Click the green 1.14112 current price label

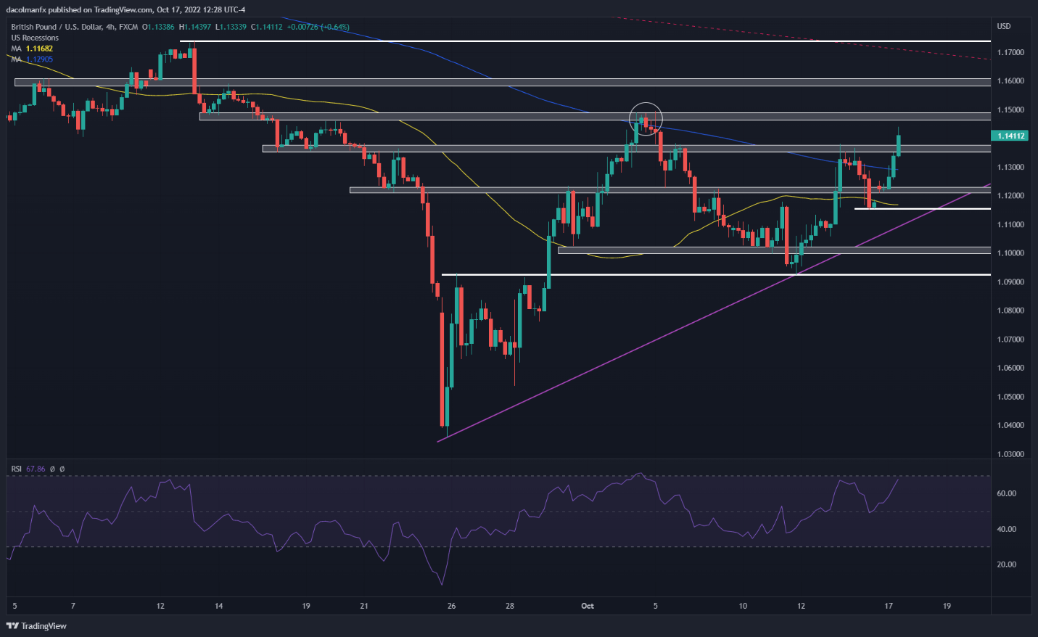[x=1010, y=136]
